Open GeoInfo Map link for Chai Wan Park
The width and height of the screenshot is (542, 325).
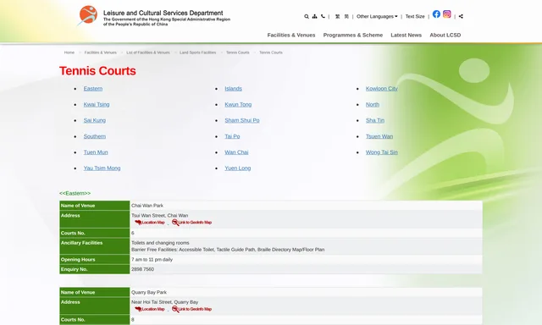(x=191, y=223)
